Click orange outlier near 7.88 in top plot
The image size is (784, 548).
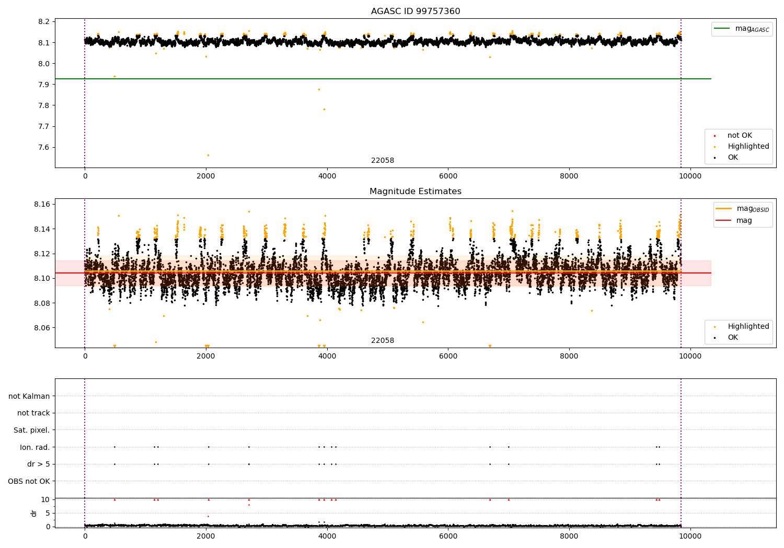pos(319,89)
